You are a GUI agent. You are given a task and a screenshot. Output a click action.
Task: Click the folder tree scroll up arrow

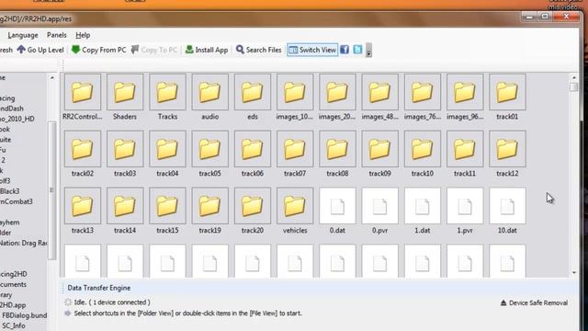(51, 77)
